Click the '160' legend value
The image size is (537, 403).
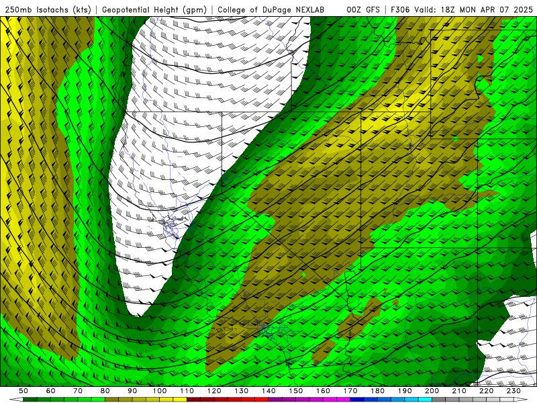323,391
